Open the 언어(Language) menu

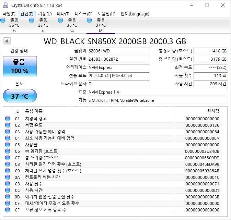pyautogui.click(x=135, y=14)
